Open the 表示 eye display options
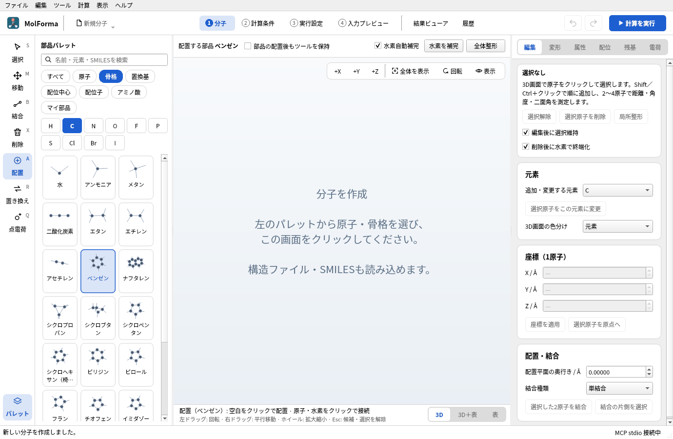The image size is (673, 439). (486, 71)
